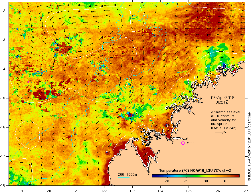Viewport: 251px width, 194px height.
Task: Click the 120 longitude axis label
Action: [x=48, y=191]
